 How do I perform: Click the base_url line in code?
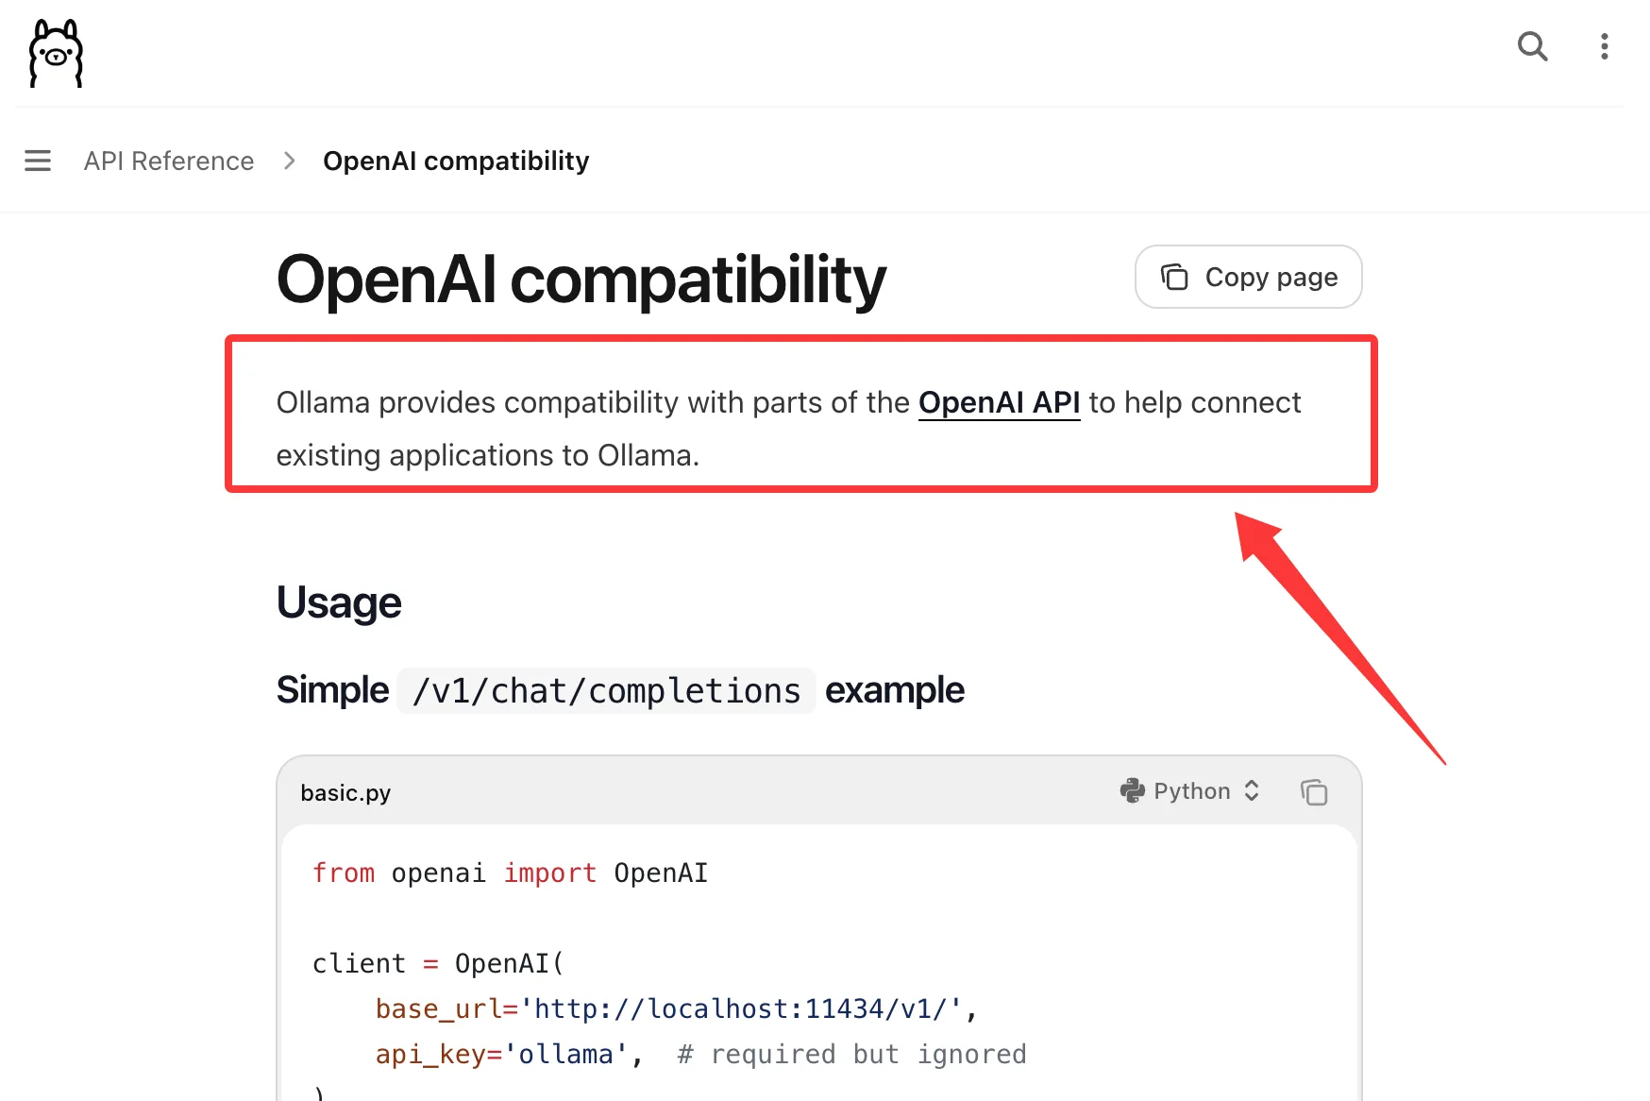(x=676, y=1008)
